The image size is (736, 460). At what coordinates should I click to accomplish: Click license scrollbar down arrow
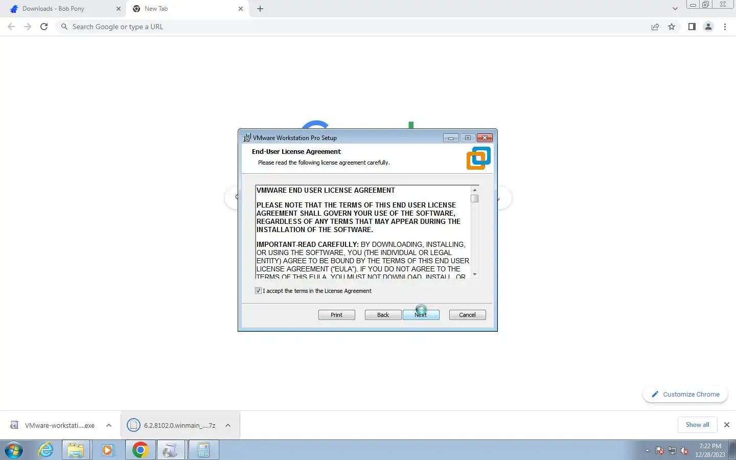[x=475, y=274]
